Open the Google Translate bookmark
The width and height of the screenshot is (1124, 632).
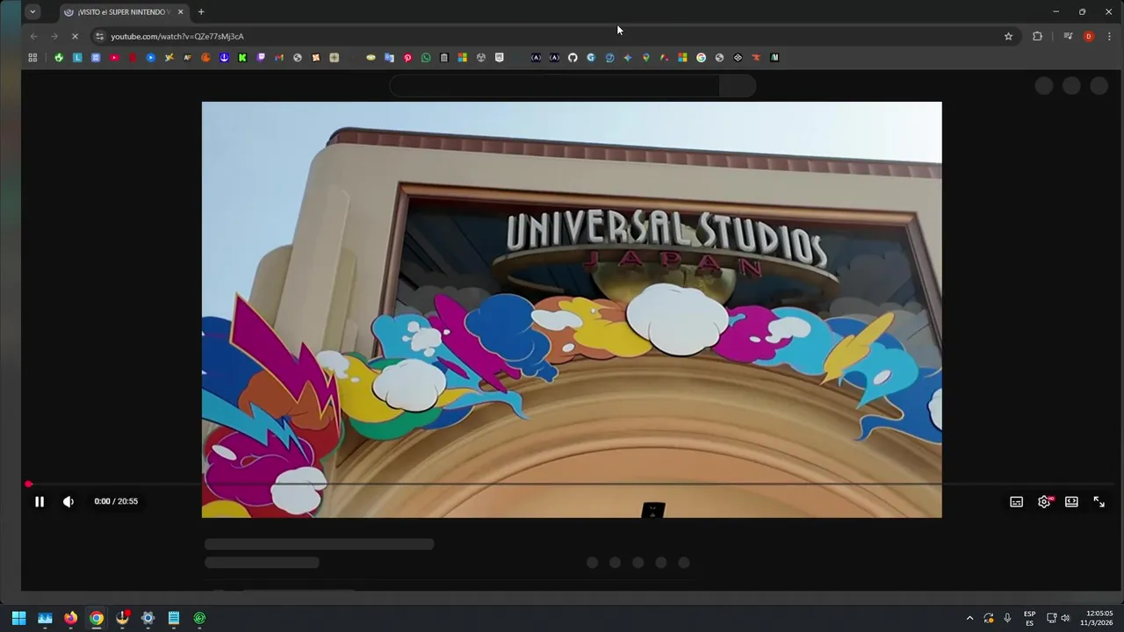(x=389, y=57)
